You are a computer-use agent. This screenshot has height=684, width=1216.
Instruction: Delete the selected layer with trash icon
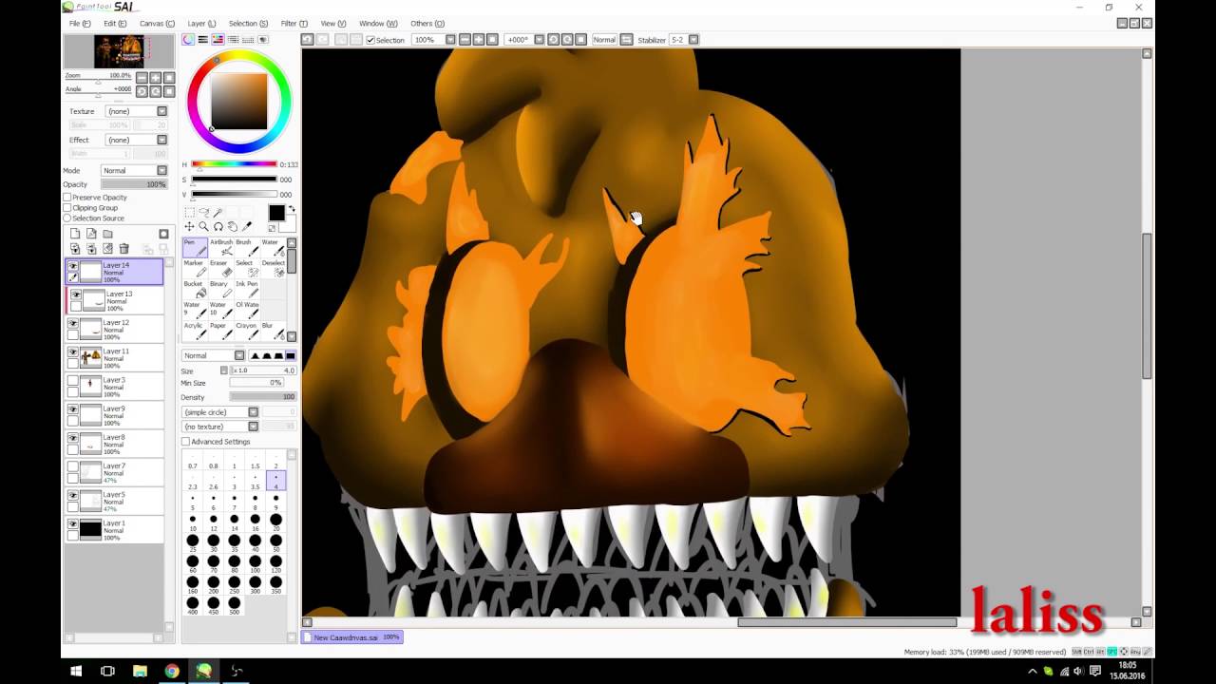(x=124, y=248)
